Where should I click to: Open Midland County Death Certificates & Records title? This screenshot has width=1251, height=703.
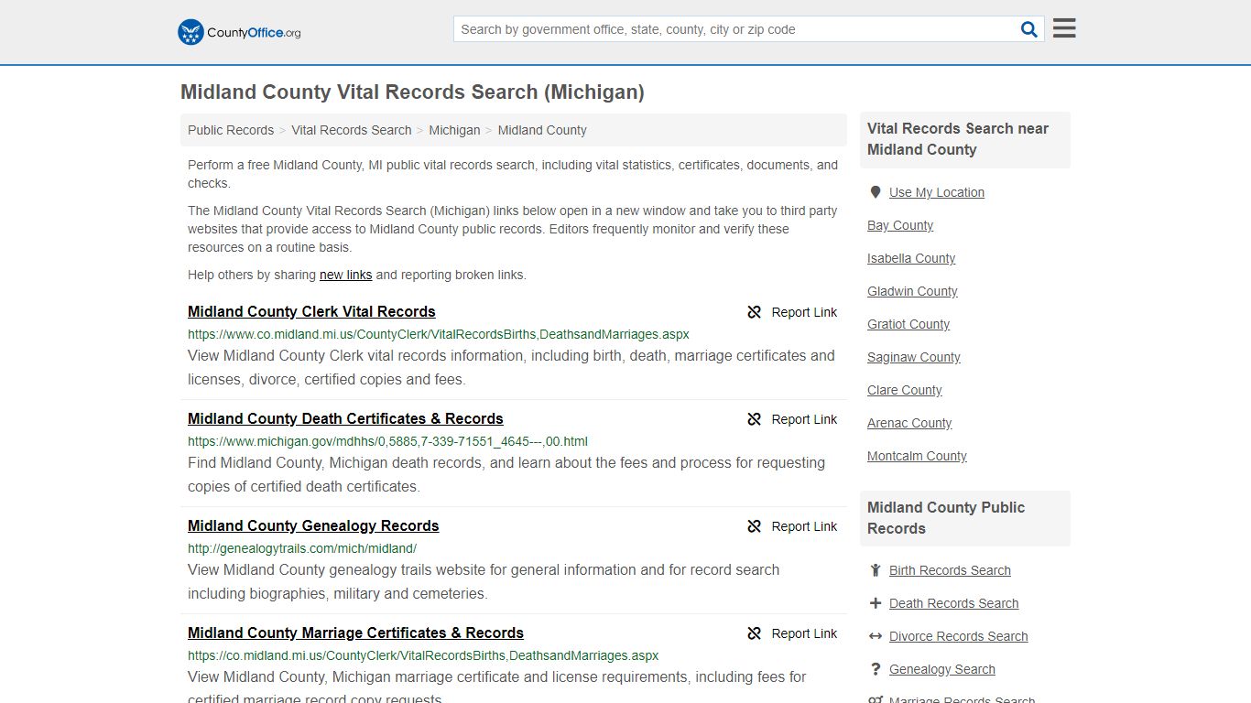pos(345,418)
